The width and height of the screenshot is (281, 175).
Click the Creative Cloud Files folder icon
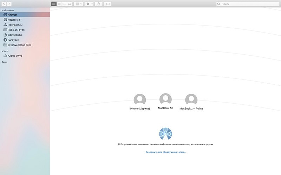5,45
